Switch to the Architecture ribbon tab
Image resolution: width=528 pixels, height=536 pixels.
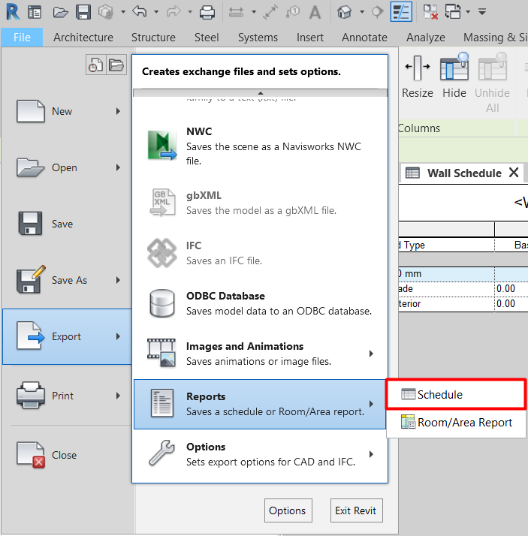click(83, 37)
